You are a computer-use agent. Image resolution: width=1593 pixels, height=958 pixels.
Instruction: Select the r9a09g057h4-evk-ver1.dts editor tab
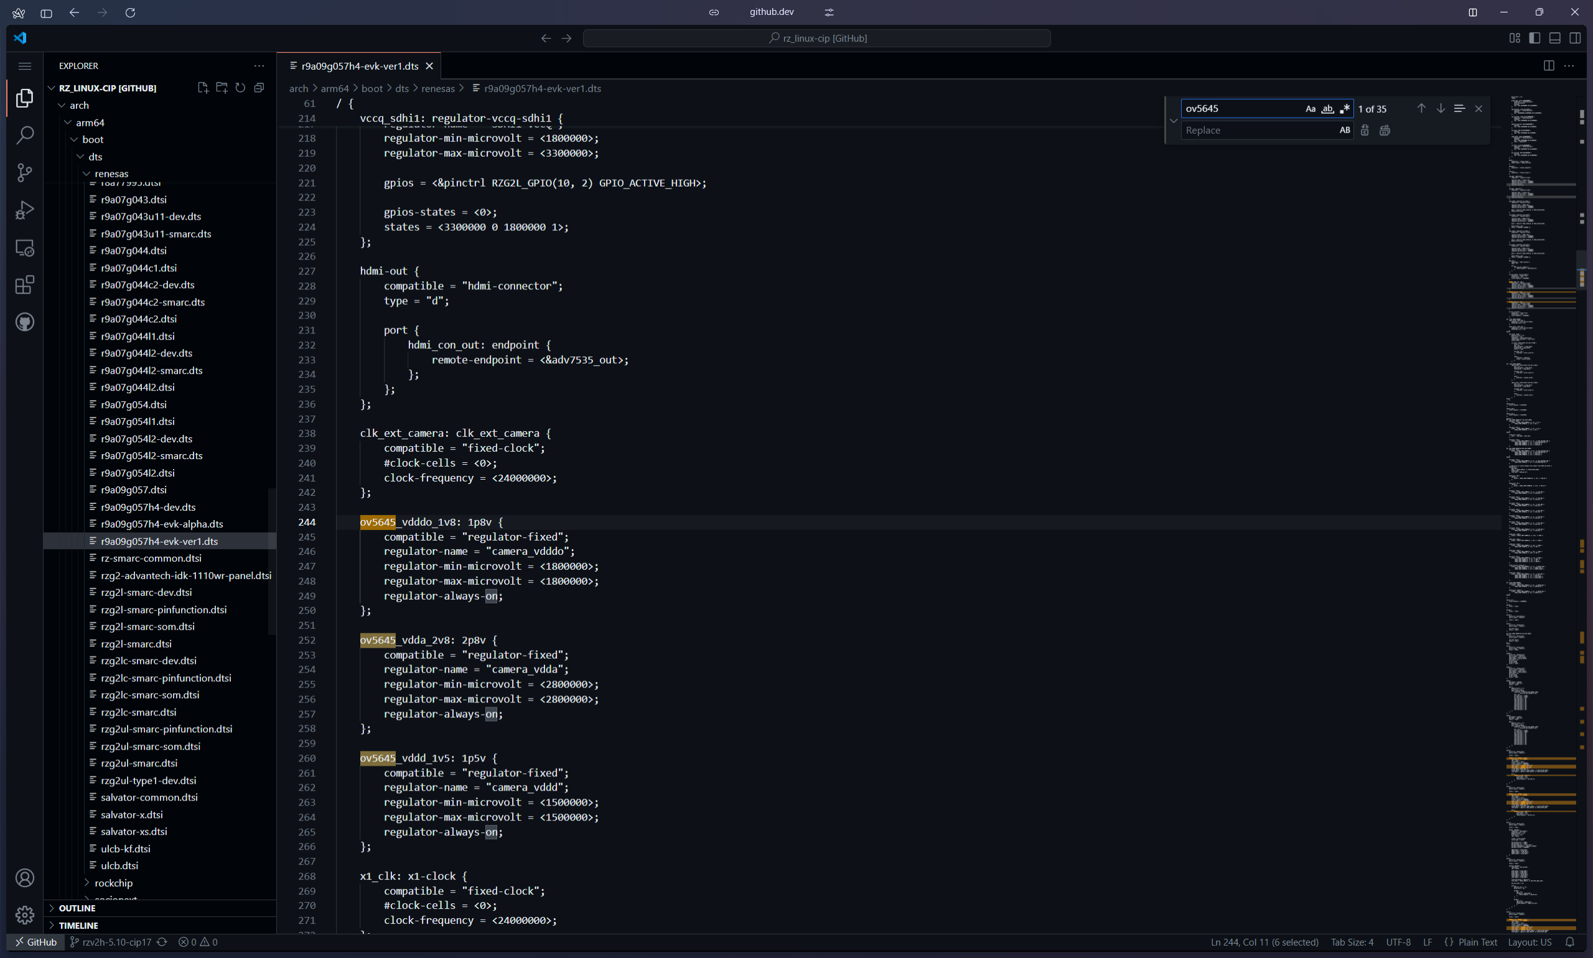click(x=360, y=66)
